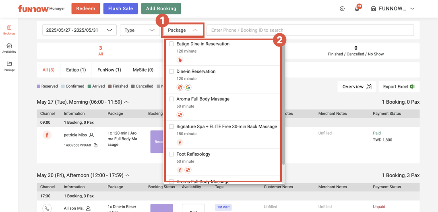Switch to the Eatigo (1) tab
Image resolution: width=438 pixels, height=212 pixels.
(76, 70)
